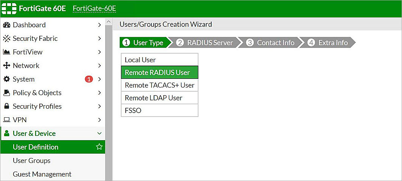Viewport: 402px width, 181px height.
Task: Expand the System chevron
Action: coord(100,79)
